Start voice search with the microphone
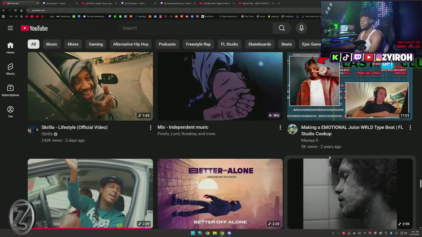 click(301, 28)
